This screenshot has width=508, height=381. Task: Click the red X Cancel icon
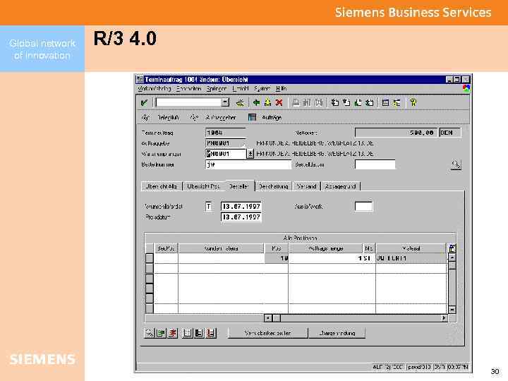coord(279,103)
